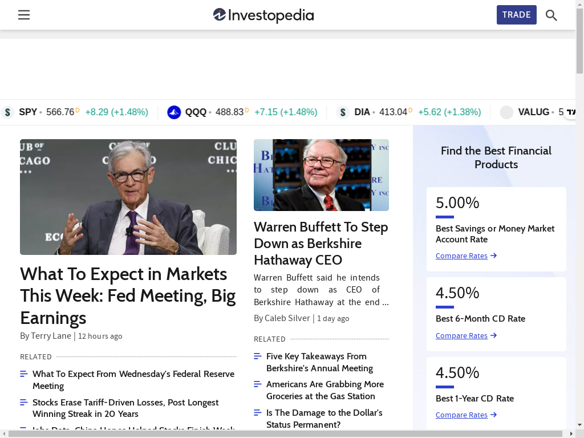Open the Warren Buffett article image
The height and width of the screenshot is (438, 584).
[322, 175]
